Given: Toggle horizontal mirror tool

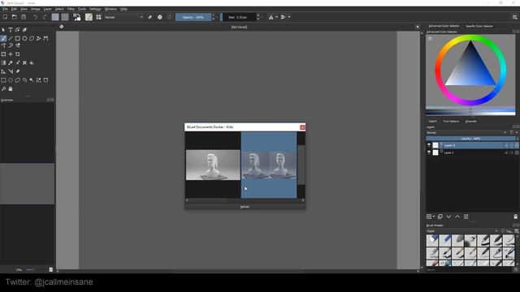Looking at the screenshot, I should [271, 17].
